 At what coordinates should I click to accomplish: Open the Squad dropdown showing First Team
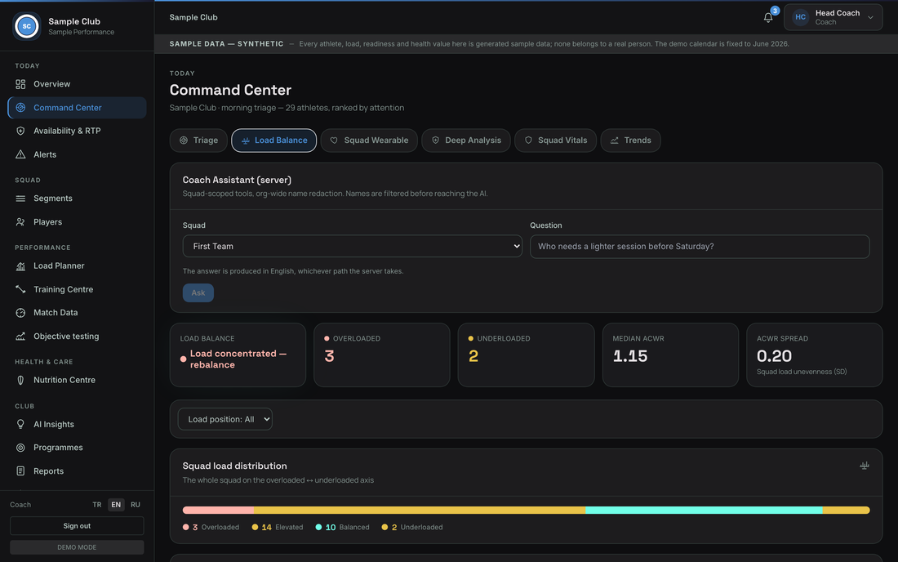pyautogui.click(x=352, y=247)
